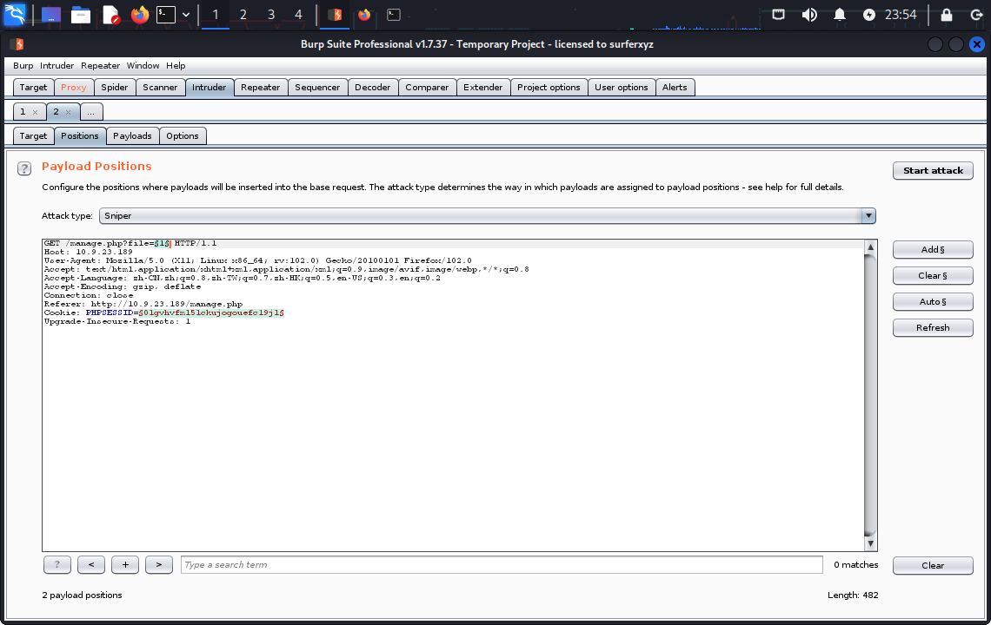Open the network display tray icon
Viewport: 991px width, 625px height.
click(779, 15)
